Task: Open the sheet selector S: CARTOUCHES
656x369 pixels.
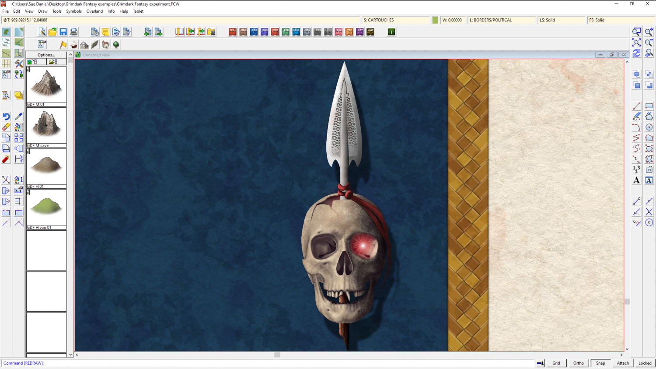Action: tap(396, 20)
